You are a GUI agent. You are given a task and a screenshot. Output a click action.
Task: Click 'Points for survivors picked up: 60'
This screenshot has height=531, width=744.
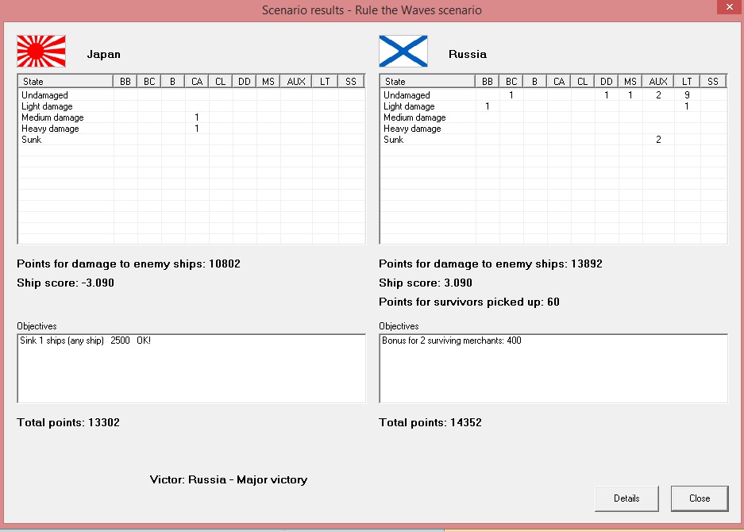[469, 302]
